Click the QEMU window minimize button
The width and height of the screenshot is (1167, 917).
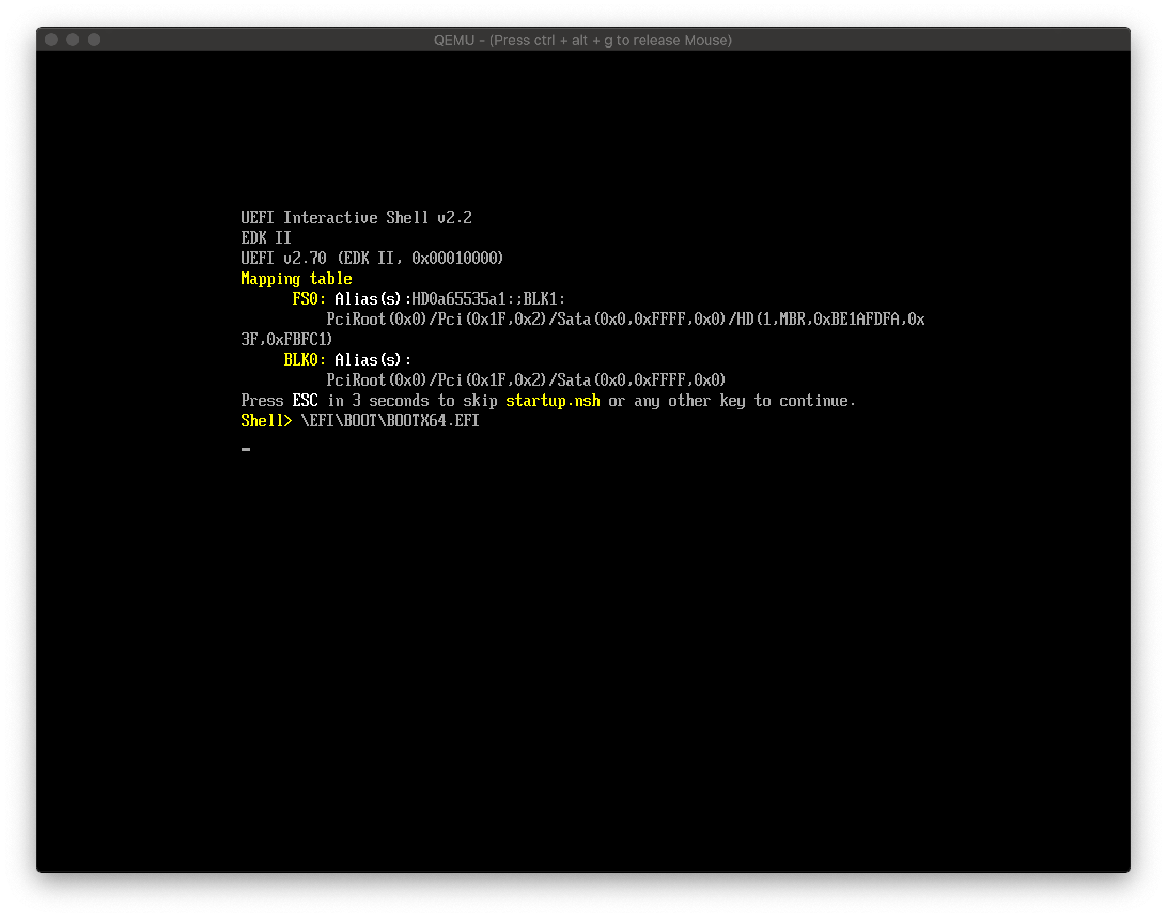coord(73,40)
